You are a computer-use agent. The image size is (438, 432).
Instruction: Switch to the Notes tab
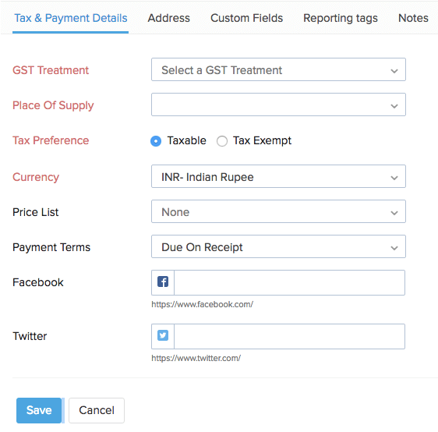coord(413,18)
